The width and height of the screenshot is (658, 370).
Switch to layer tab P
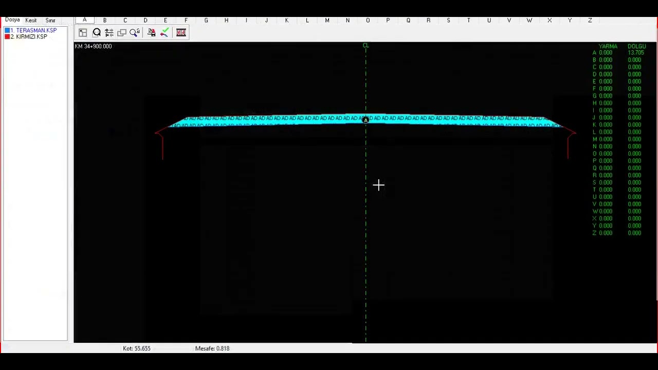[388, 21]
